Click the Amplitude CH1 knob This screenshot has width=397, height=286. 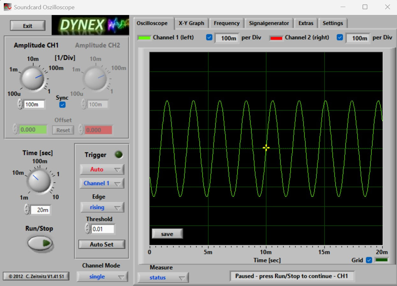(x=32, y=78)
